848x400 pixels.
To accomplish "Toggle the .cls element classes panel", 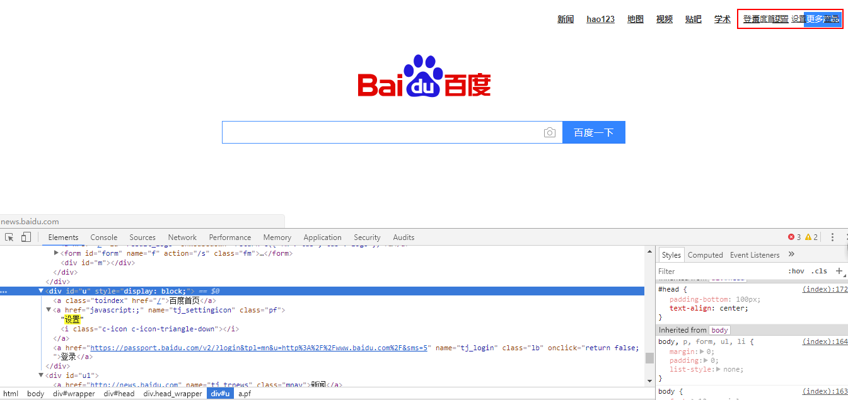I will tap(819, 271).
